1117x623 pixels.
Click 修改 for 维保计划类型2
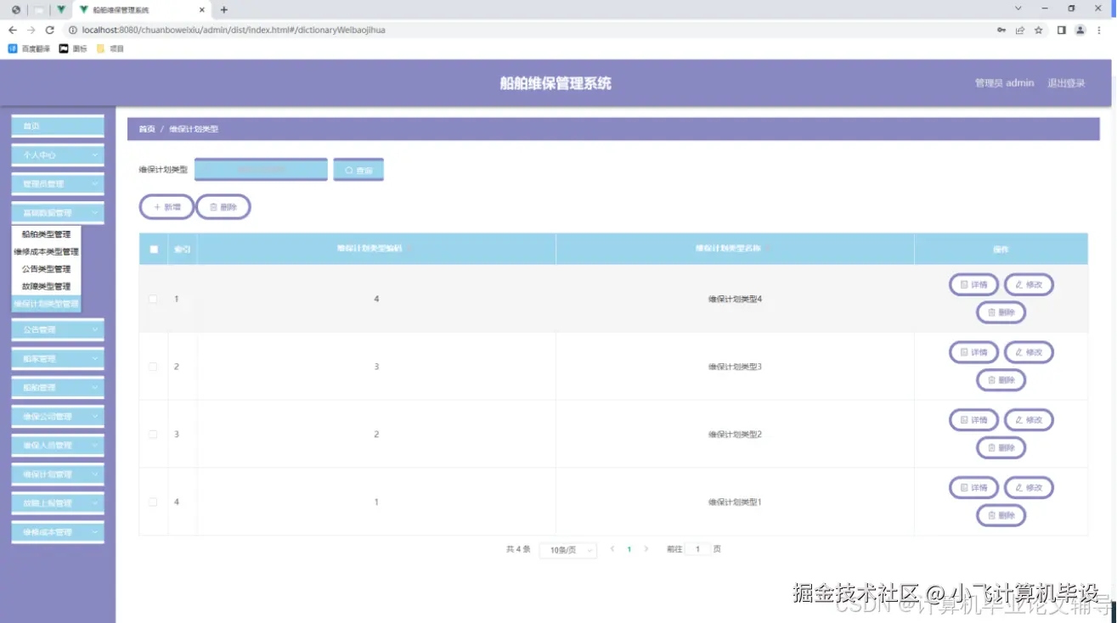pyautogui.click(x=1029, y=419)
